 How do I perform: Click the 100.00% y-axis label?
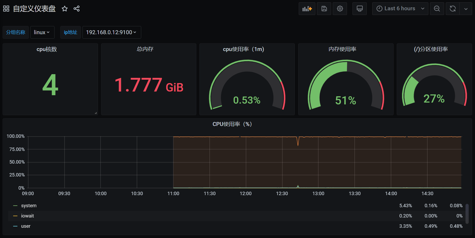point(16,136)
